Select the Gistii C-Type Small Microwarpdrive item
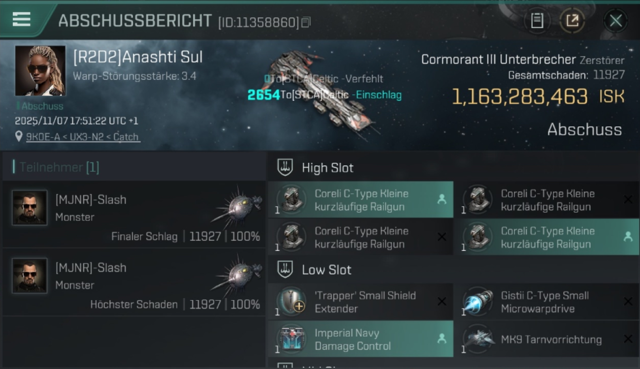The height and width of the screenshot is (369, 640). [546, 302]
